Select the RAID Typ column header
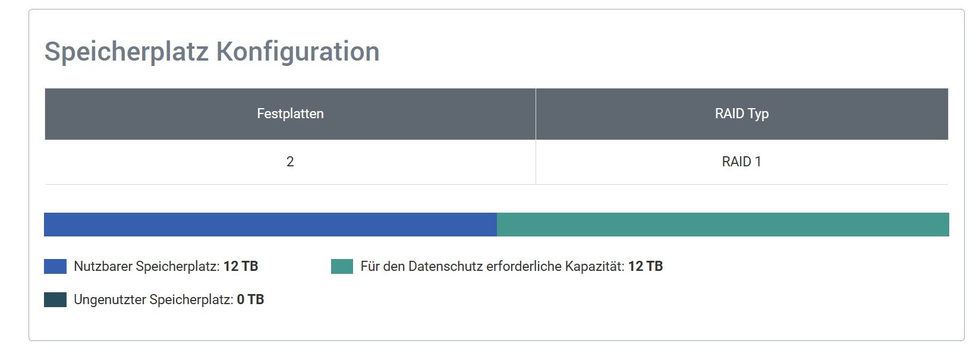The height and width of the screenshot is (360, 976). pyautogui.click(x=741, y=114)
